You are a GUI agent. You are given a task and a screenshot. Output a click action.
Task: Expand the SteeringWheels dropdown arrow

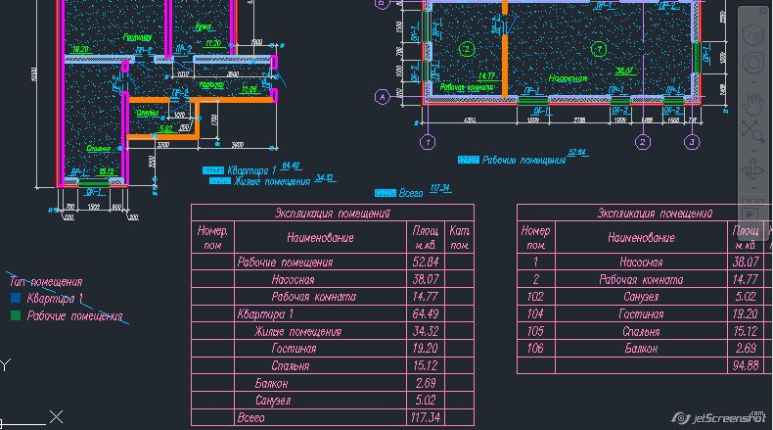pyautogui.click(x=753, y=82)
